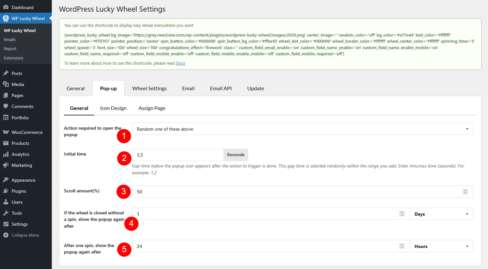Screen dimensions: 488x269
Task: Open the Docs link for shortcode
Action: [181, 63]
